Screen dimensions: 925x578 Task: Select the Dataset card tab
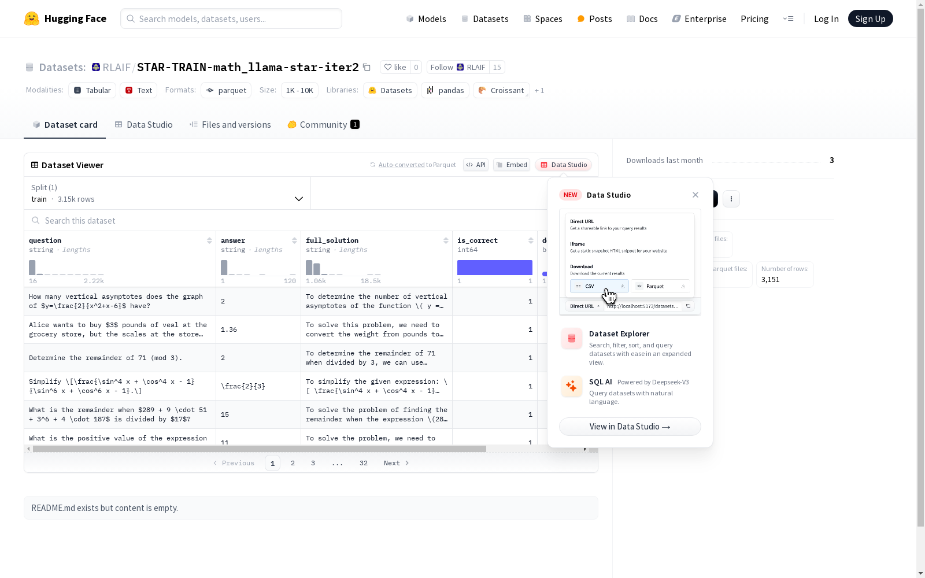click(x=65, y=124)
